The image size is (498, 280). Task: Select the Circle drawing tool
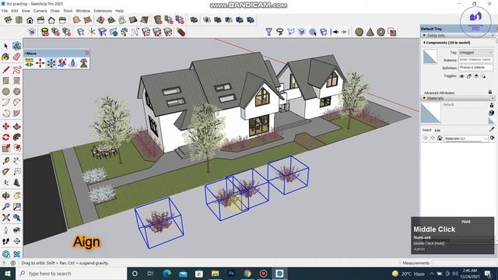[5, 92]
